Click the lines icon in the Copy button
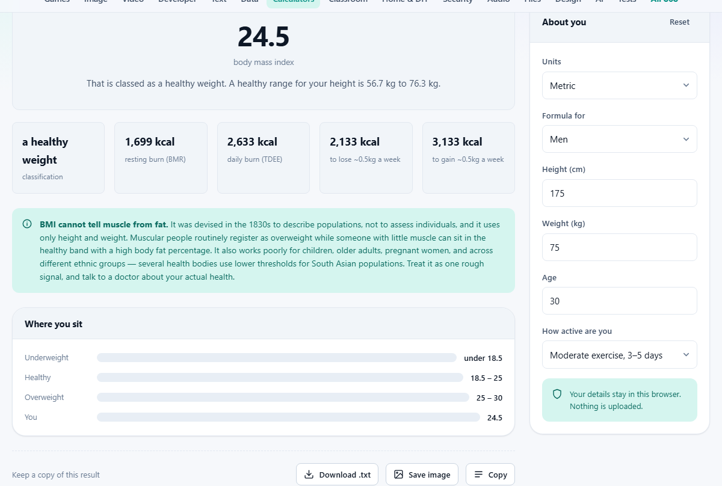This screenshot has width=722, height=486. coord(478,475)
